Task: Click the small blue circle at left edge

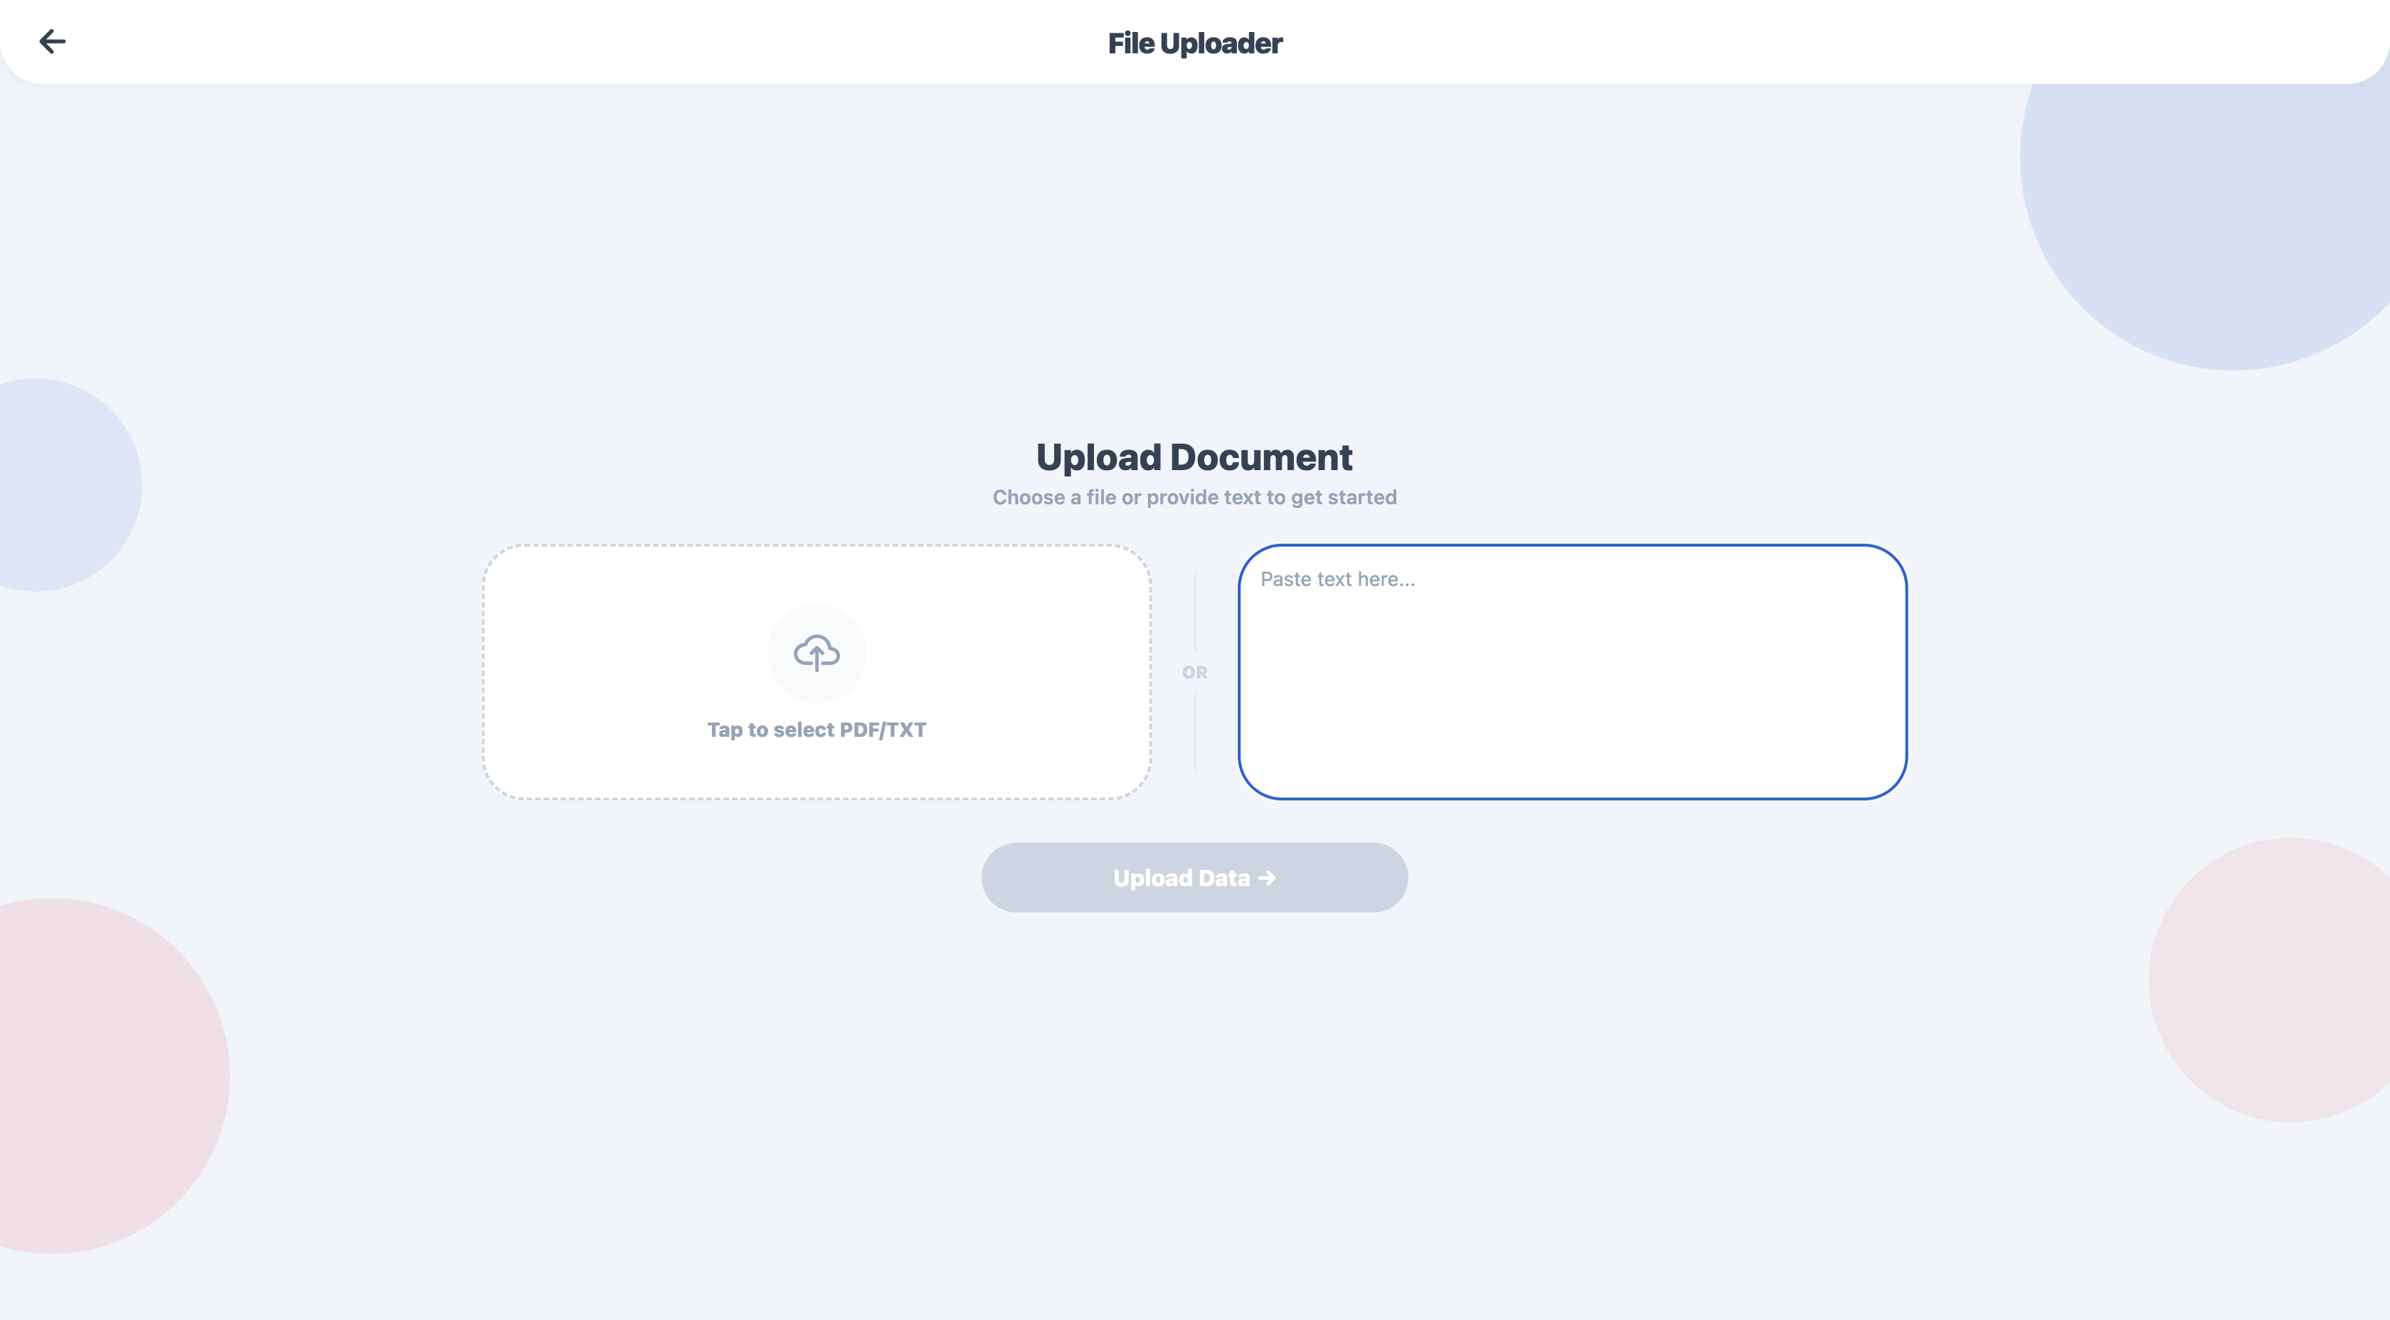Action: pos(55,484)
